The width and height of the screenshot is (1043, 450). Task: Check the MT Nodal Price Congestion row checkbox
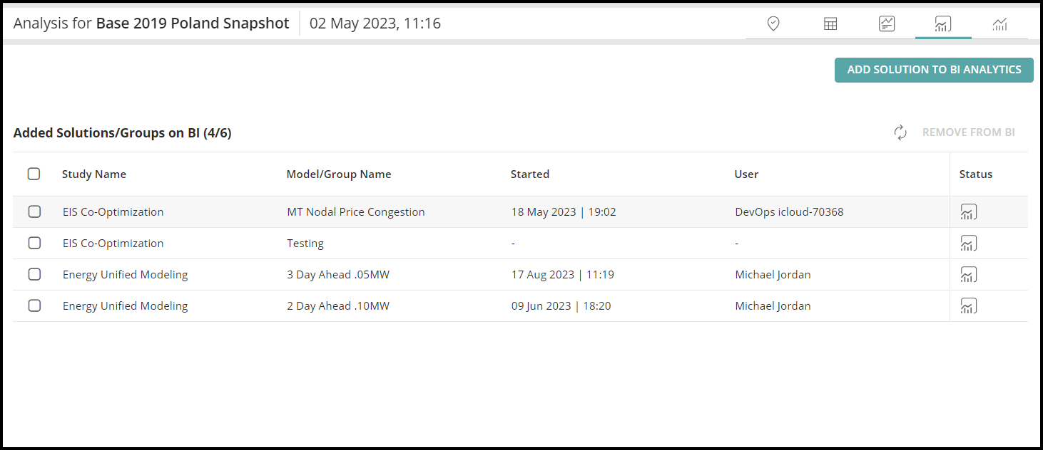(34, 211)
